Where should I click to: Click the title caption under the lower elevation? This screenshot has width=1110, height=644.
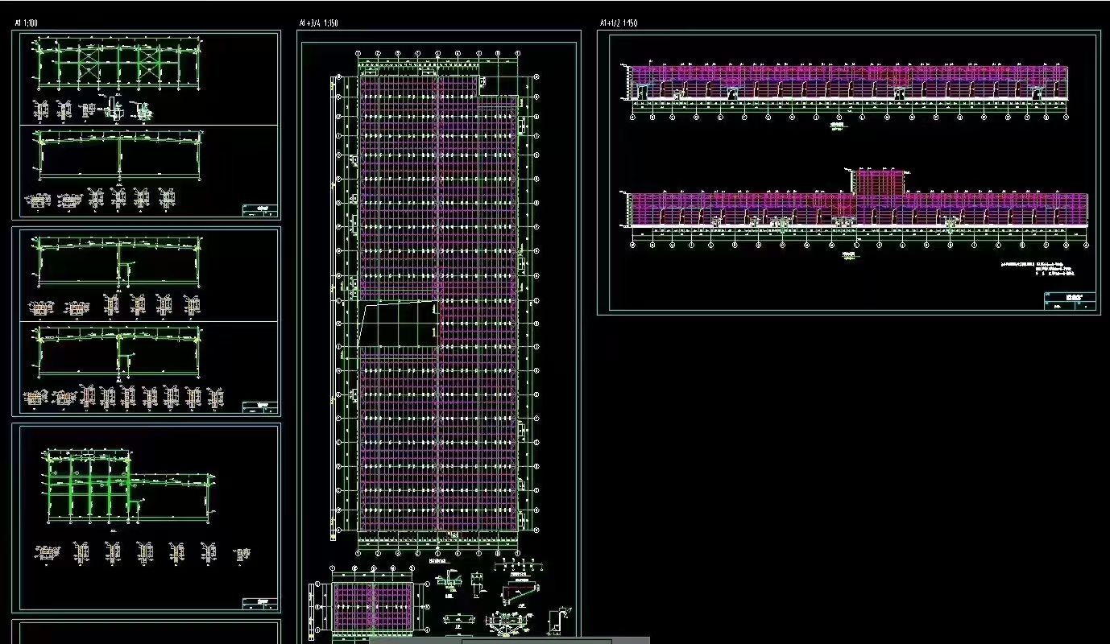tap(847, 258)
